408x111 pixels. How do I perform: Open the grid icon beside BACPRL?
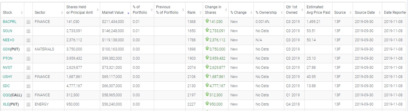coord(28,22)
